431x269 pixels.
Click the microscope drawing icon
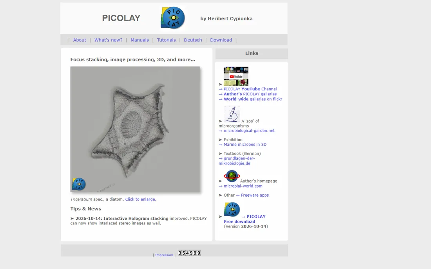tap(232, 114)
